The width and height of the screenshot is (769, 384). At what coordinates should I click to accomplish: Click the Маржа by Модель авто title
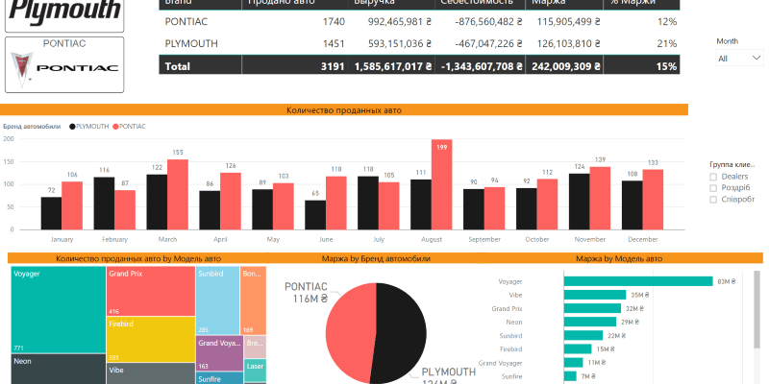[x=619, y=258]
